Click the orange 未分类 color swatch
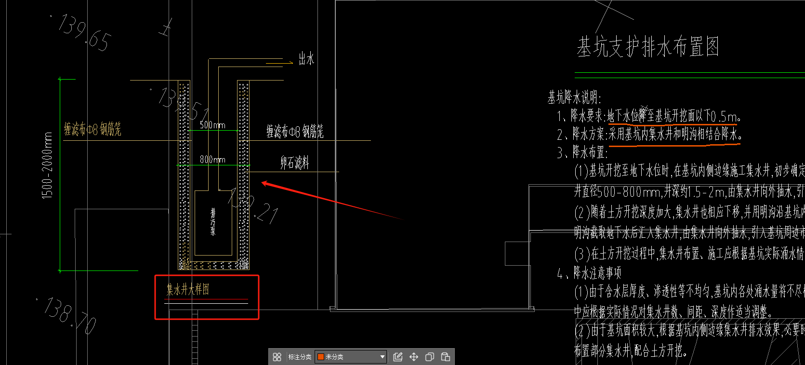This screenshot has width=805, height=365. [x=320, y=357]
